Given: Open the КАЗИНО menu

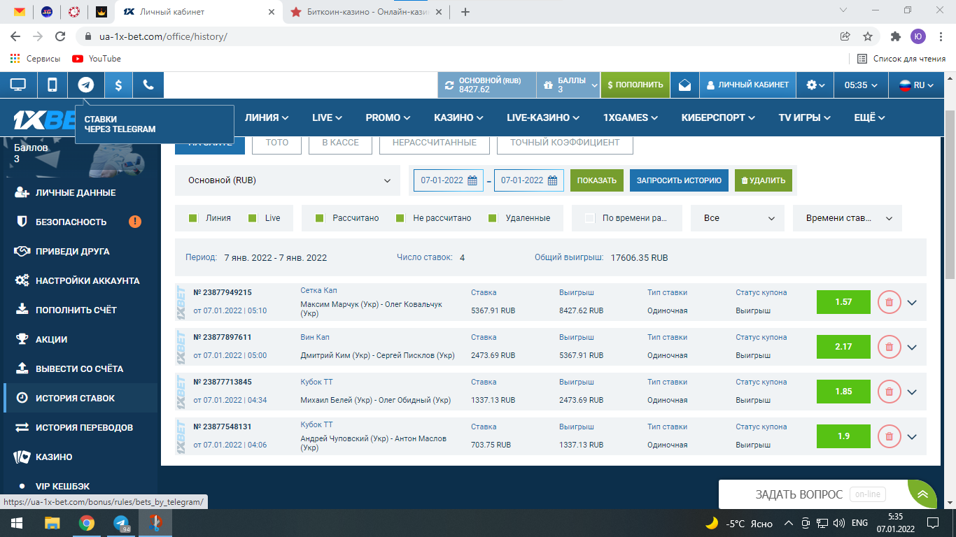Looking at the screenshot, I should click(458, 117).
